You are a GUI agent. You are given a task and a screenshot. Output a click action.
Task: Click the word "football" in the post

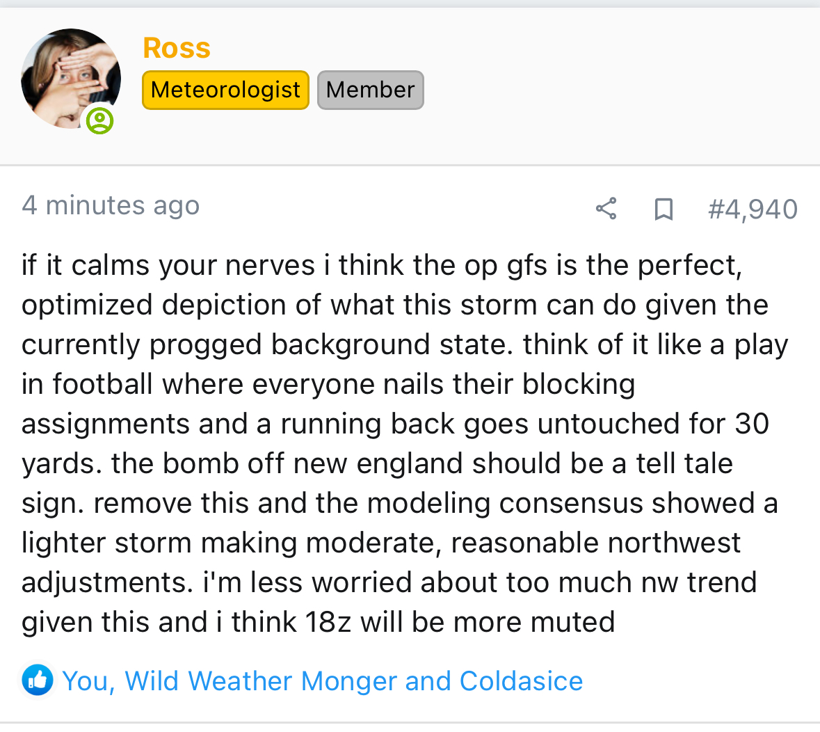click(x=102, y=384)
